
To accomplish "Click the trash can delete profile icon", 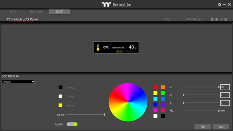I will pyautogui.click(x=226, y=19).
